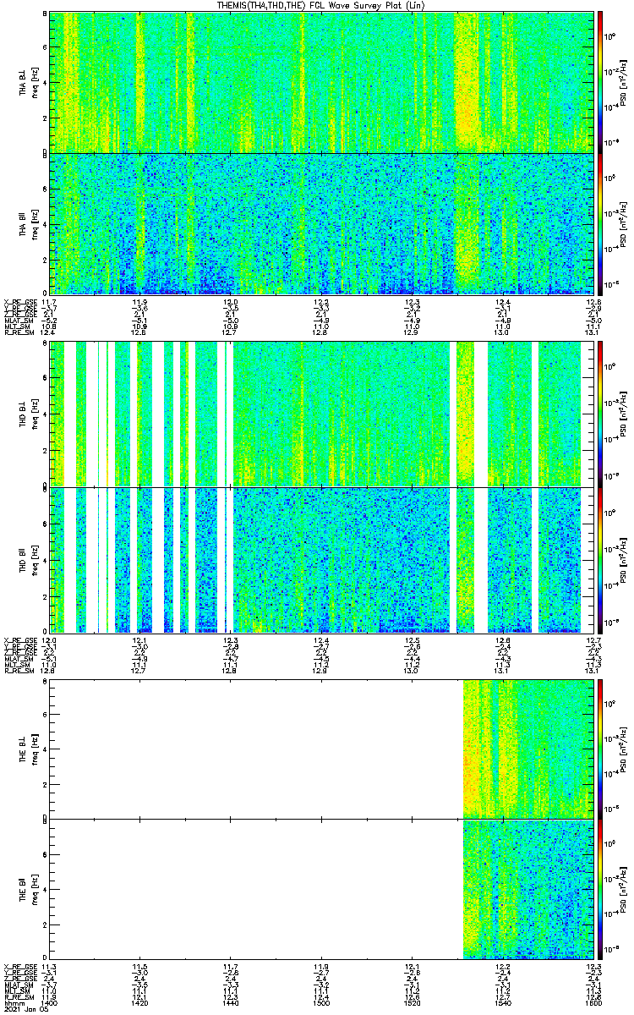Select the color bar beside THA B-perpendicular panel
The image size is (634, 1015).
(600, 82)
